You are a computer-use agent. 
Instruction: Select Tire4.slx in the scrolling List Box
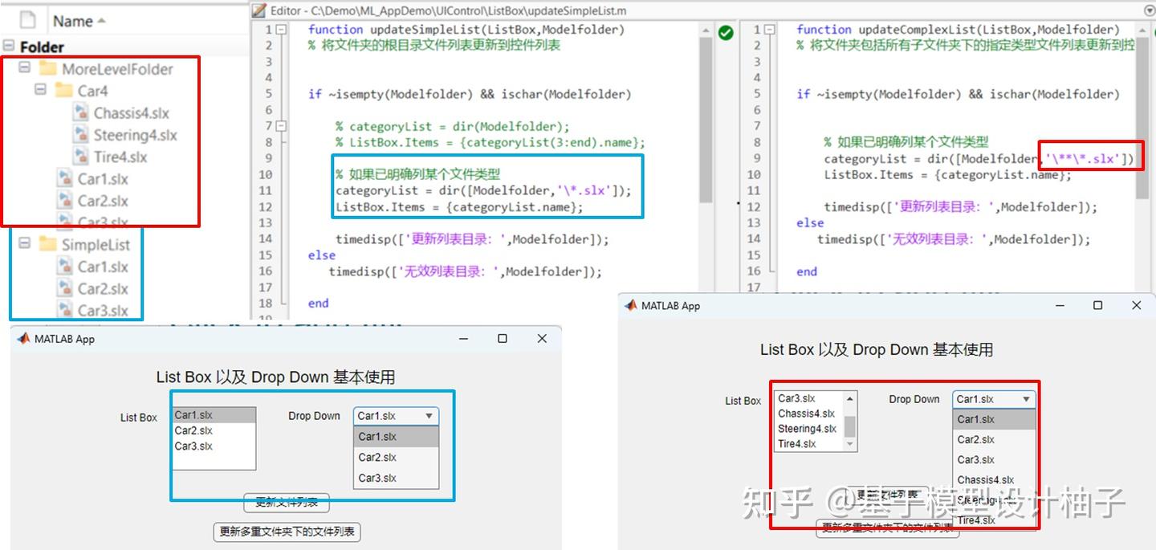click(x=809, y=443)
